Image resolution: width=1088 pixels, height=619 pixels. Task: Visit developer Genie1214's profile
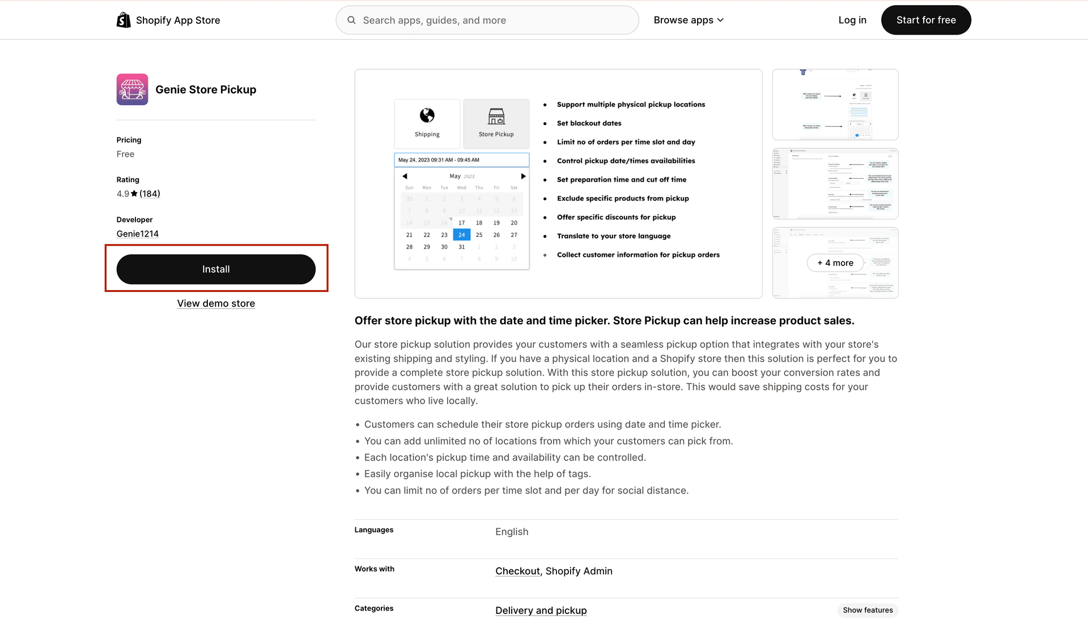pyautogui.click(x=137, y=233)
